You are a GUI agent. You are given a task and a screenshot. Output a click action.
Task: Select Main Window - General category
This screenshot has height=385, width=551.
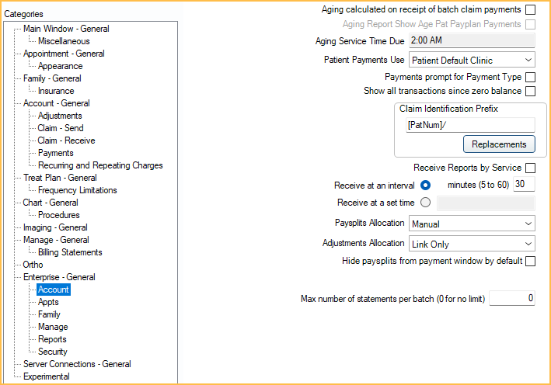(66, 29)
